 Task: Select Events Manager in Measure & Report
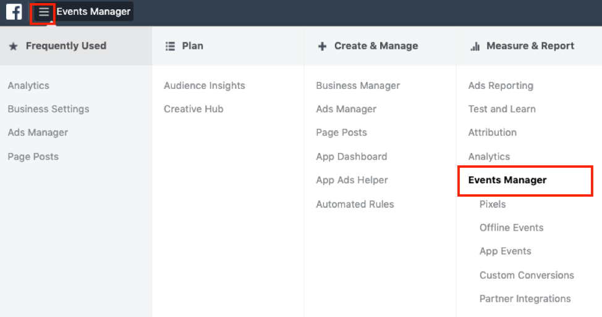click(507, 180)
